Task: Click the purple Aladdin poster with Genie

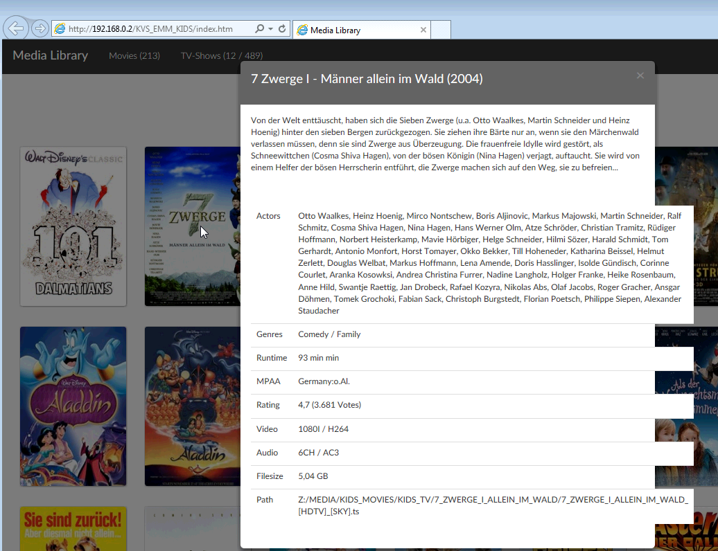Action: [73, 406]
